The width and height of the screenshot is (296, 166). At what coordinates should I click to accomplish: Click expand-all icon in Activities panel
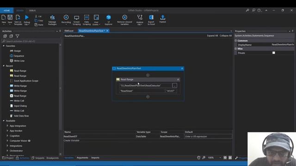5,36
